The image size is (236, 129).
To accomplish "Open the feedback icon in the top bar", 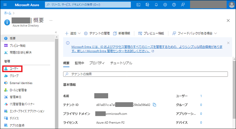I will [183, 5].
